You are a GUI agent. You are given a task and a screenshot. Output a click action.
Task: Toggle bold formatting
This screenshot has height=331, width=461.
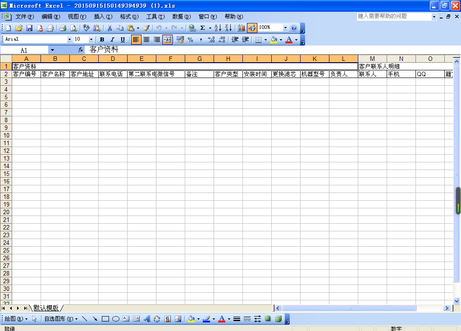(102, 40)
